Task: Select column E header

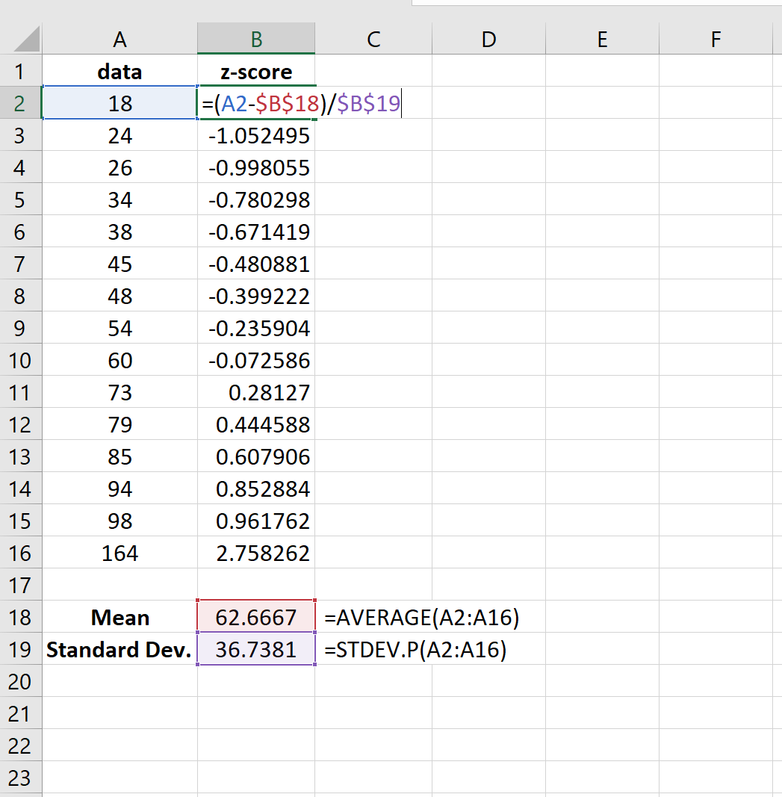Action: pyautogui.click(x=602, y=39)
